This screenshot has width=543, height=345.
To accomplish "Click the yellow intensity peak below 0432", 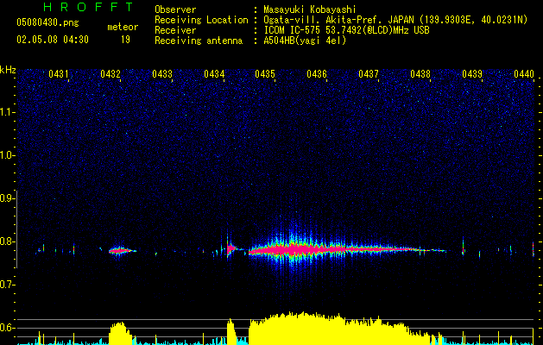I will 119,332.
